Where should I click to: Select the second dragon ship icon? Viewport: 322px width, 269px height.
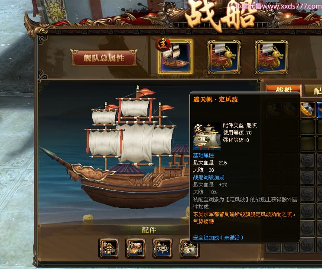[224, 57]
